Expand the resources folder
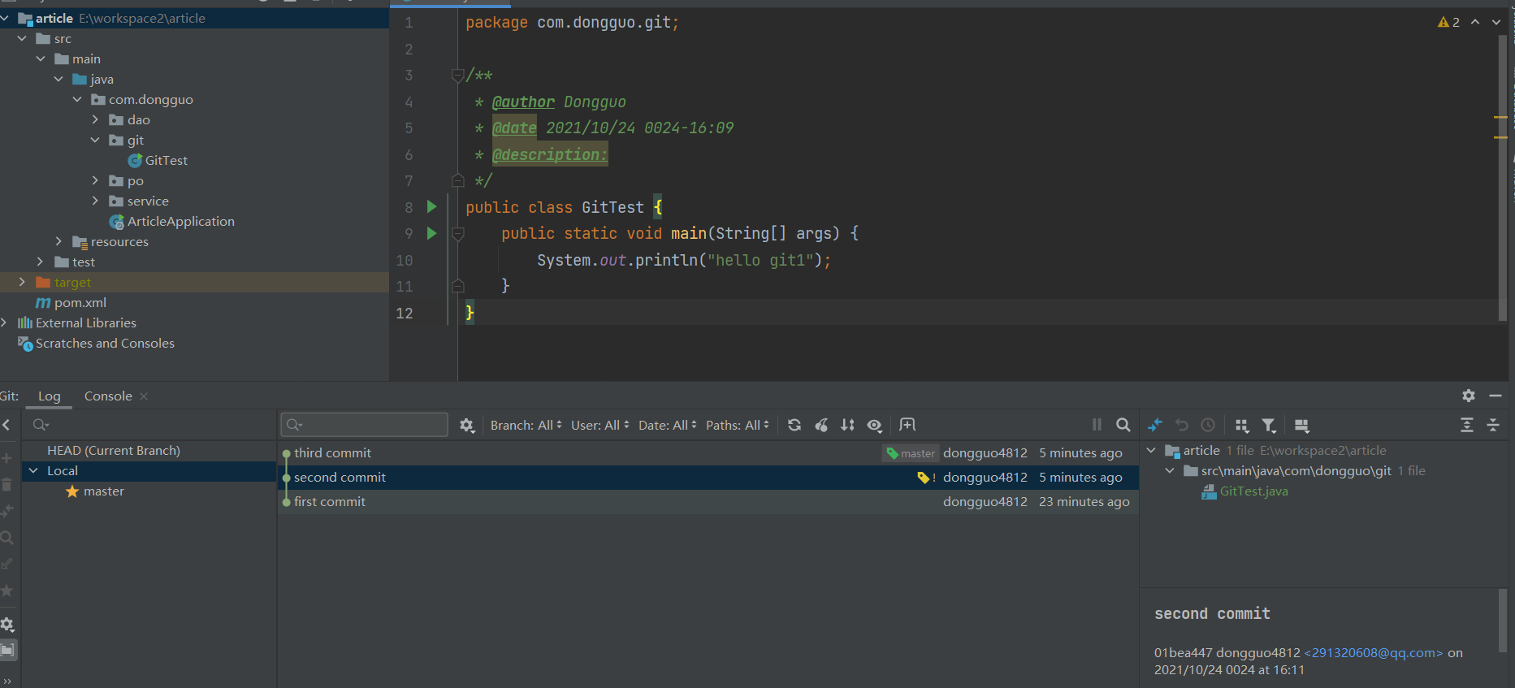Image resolution: width=1515 pixels, height=688 pixels. point(58,241)
